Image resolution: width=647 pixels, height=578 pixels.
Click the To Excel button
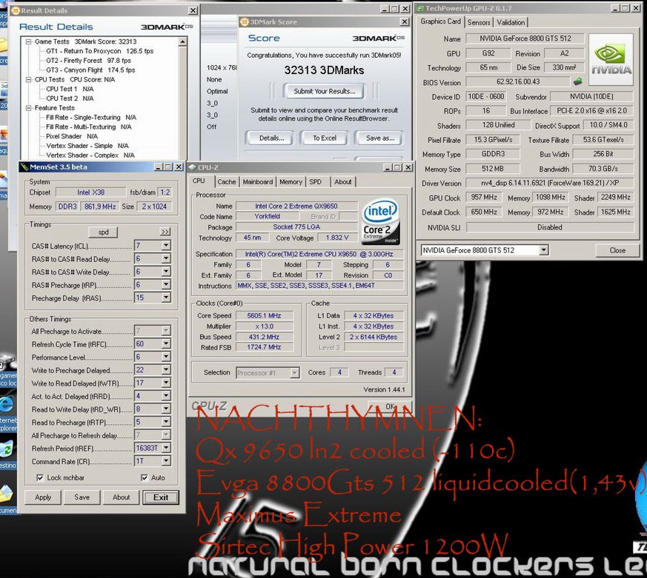pyautogui.click(x=325, y=138)
